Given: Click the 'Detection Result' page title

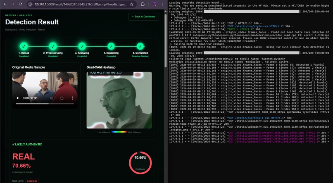Looking at the screenshot, I should [32, 22].
